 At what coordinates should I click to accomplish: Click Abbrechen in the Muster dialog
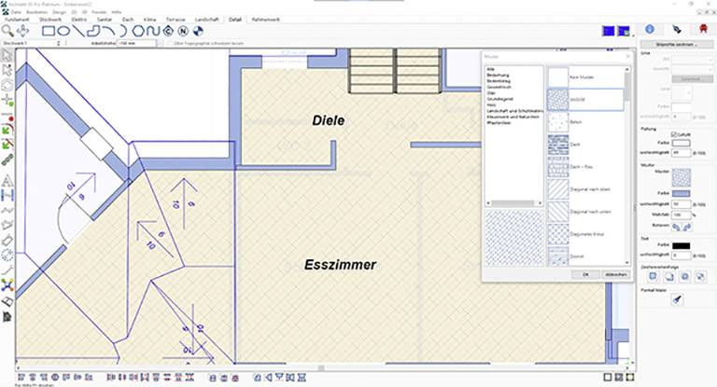[616, 274]
